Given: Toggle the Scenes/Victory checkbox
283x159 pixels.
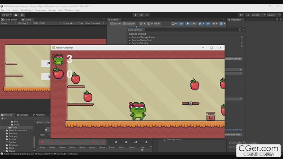Looking at the screenshot, I should (x=130, y=43).
